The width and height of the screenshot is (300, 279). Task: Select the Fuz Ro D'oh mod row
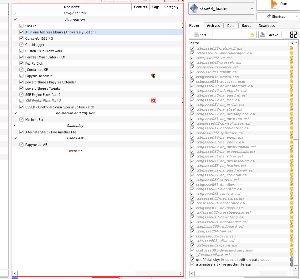point(101,63)
